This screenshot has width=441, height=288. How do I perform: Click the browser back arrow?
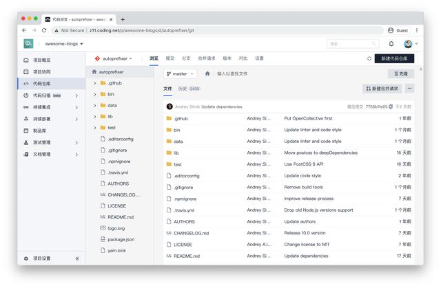point(24,30)
